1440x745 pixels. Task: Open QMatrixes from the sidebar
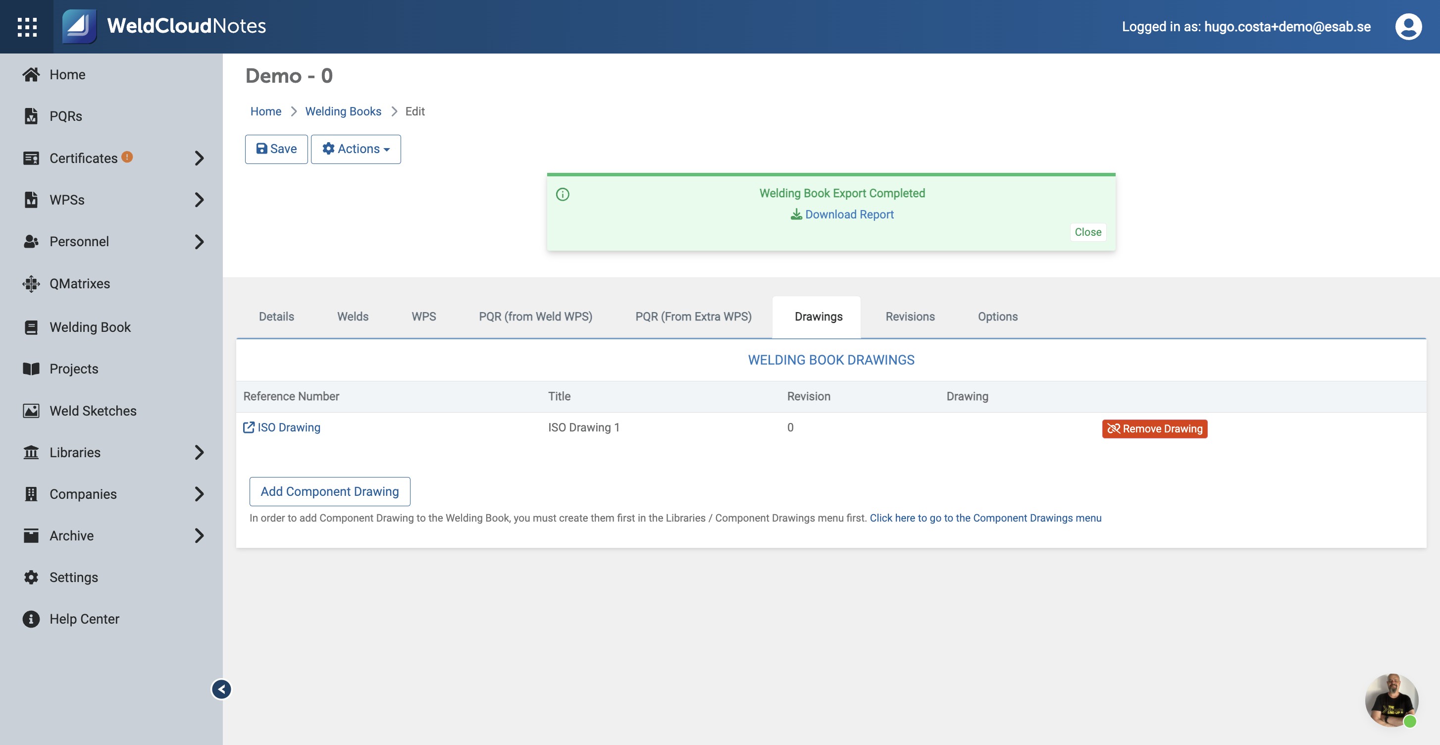coord(79,283)
